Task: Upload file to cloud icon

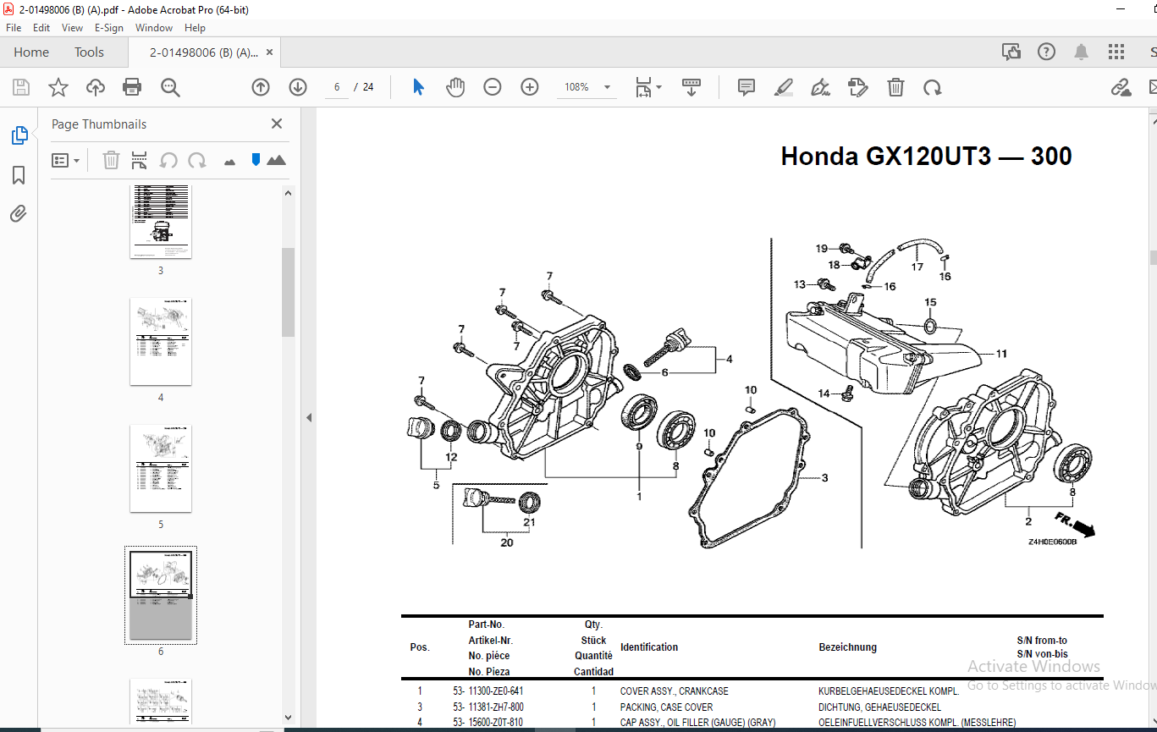Action: (x=96, y=87)
